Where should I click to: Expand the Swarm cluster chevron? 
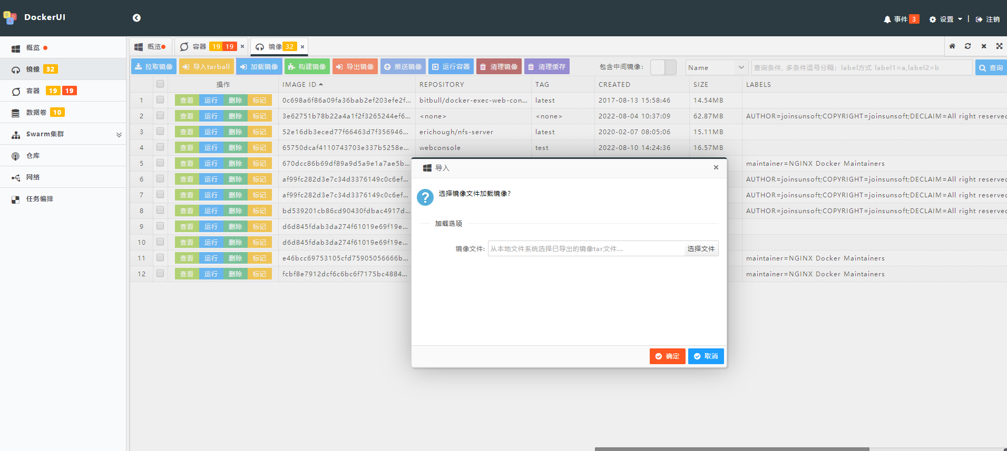point(119,135)
